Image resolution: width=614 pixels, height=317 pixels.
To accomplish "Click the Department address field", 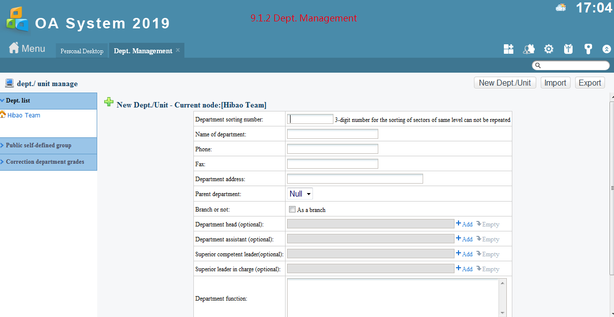I will (355, 179).
